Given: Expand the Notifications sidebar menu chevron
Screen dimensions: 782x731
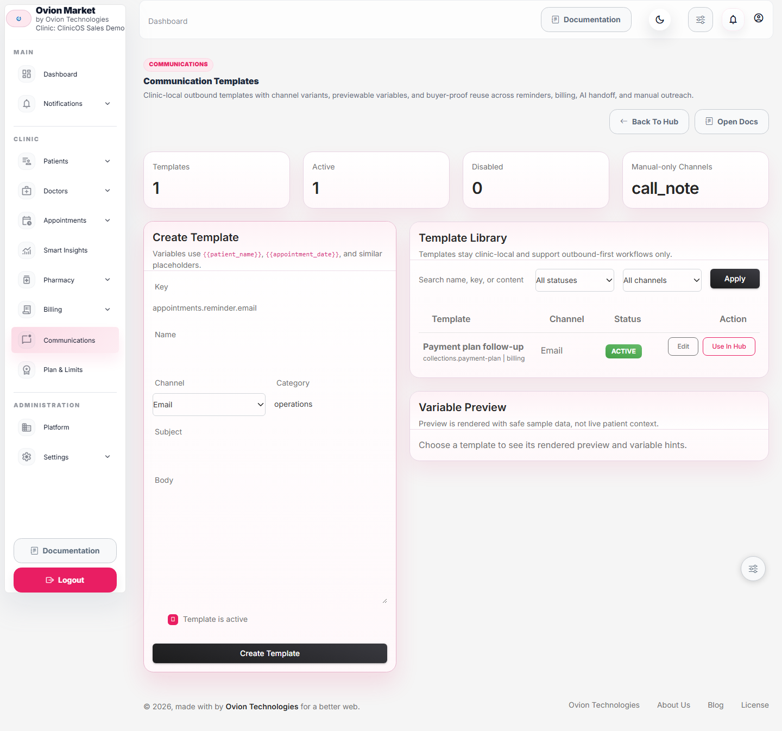Looking at the screenshot, I should pyautogui.click(x=108, y=104).
